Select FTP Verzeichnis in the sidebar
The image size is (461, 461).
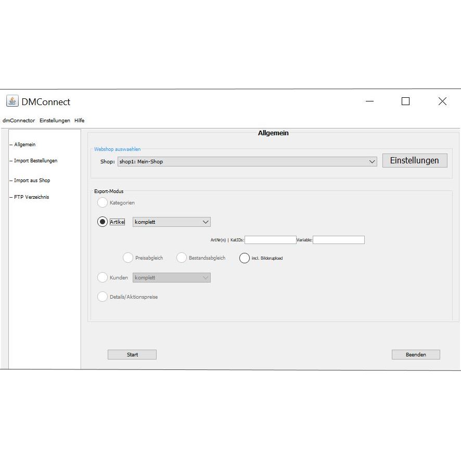click(x=31, y=197)
